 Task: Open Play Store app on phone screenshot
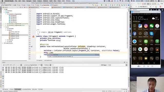coord(140,49)
